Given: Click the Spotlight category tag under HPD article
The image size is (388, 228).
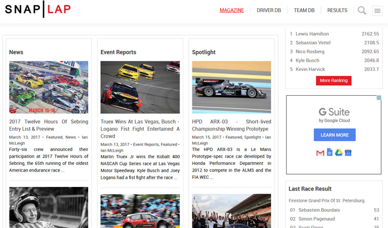Looking at the screenshot, I should (x=252, y=137).
